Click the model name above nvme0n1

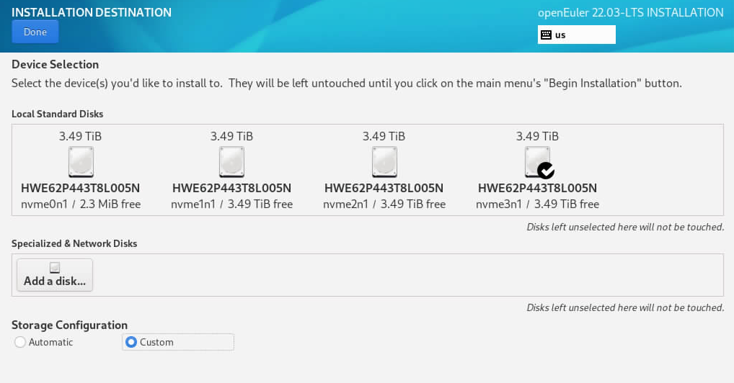pos(81,188)
